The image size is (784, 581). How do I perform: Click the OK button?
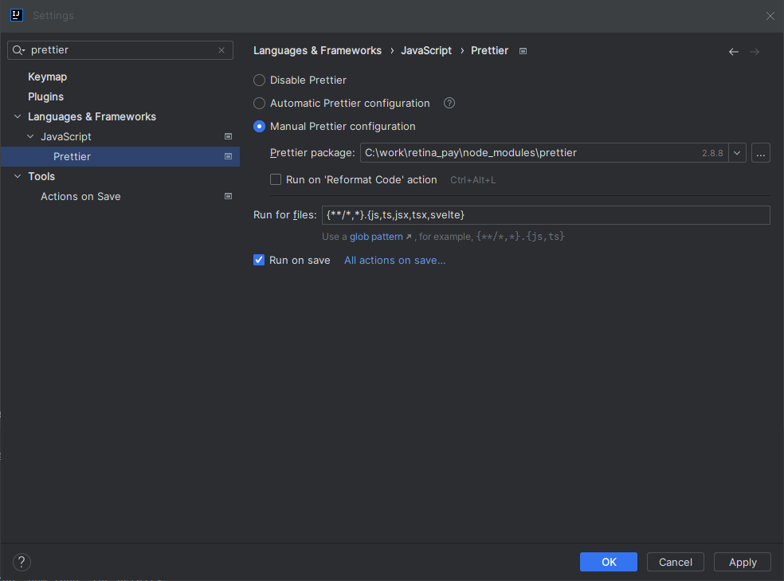pos(609,562)
